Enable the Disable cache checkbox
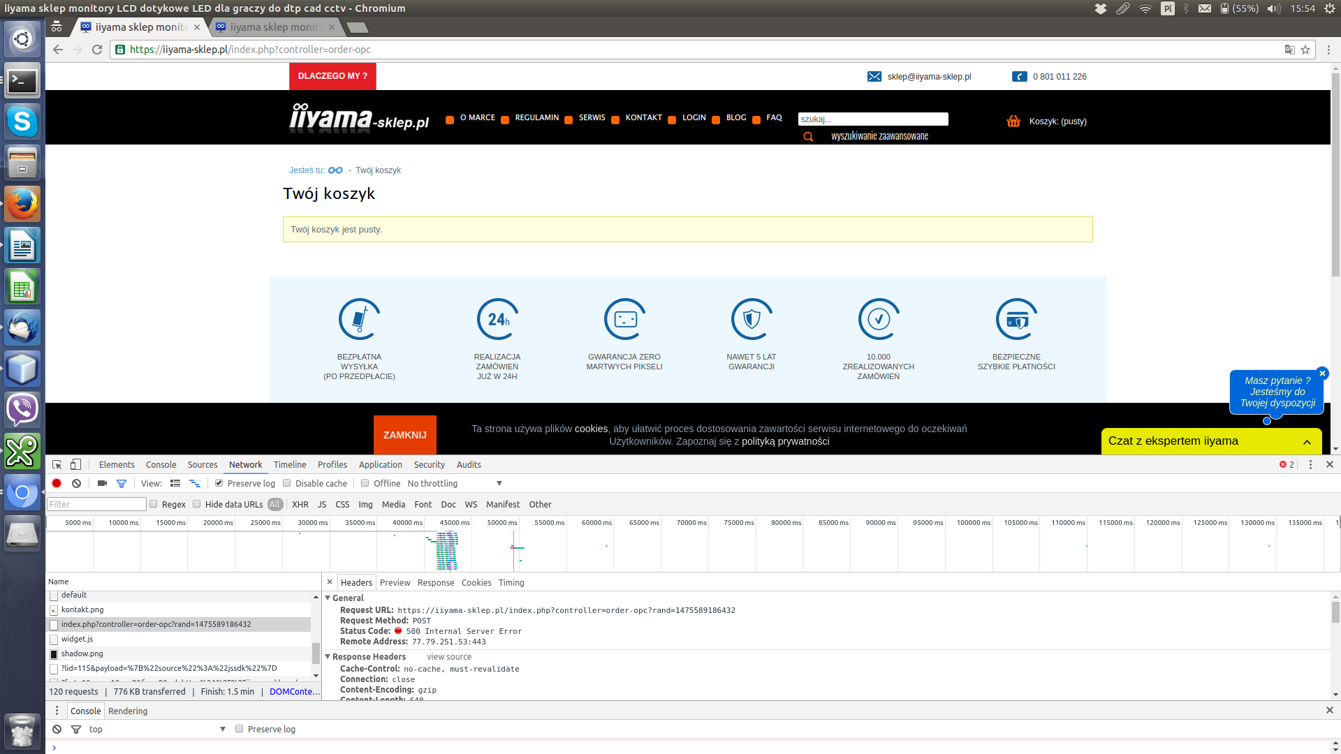The height and width of the screenshot is (754, 1341). pyautogui.click(x=287, y=483)
